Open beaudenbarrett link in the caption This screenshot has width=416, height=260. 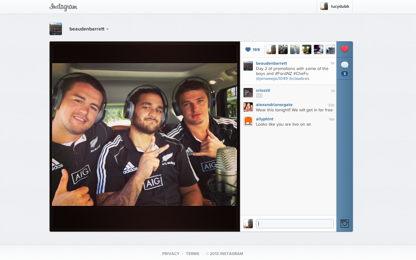[x=272, y=63]
